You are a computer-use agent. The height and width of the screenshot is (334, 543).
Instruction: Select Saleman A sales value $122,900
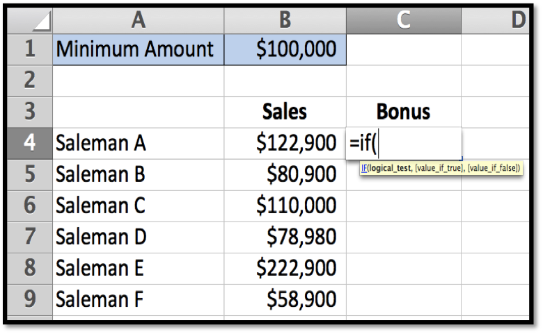[285, 143]
